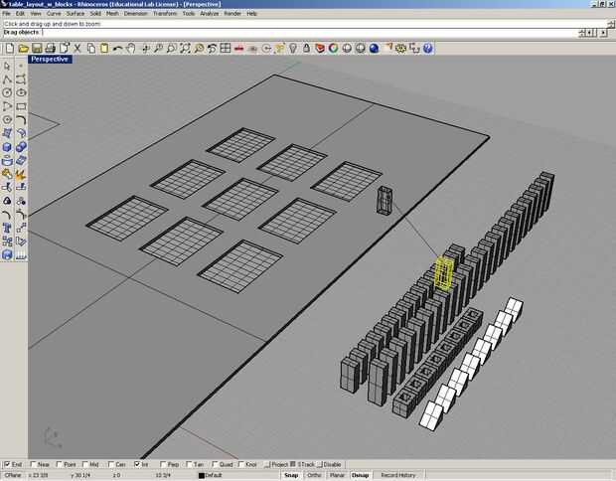
Task: Enable the Near osnap checkbox
Action: tap(33, 464)
